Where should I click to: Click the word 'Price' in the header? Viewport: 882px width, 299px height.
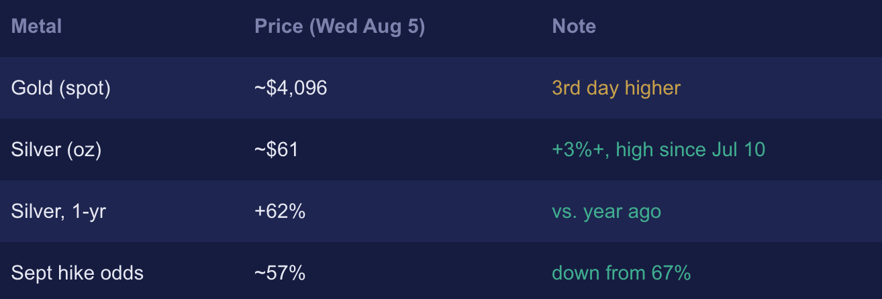[279, 27]
